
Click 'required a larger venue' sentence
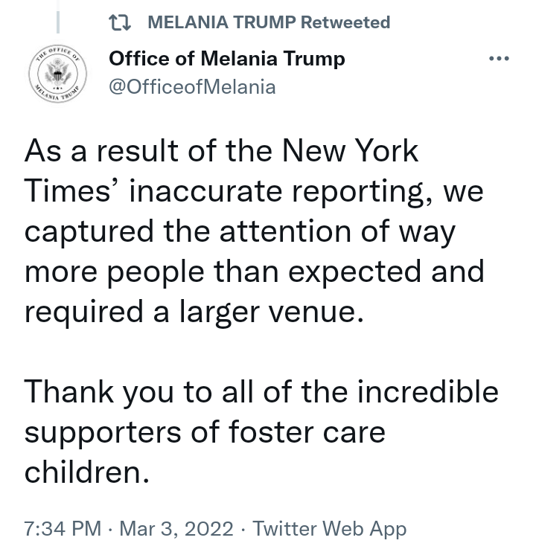194,312
